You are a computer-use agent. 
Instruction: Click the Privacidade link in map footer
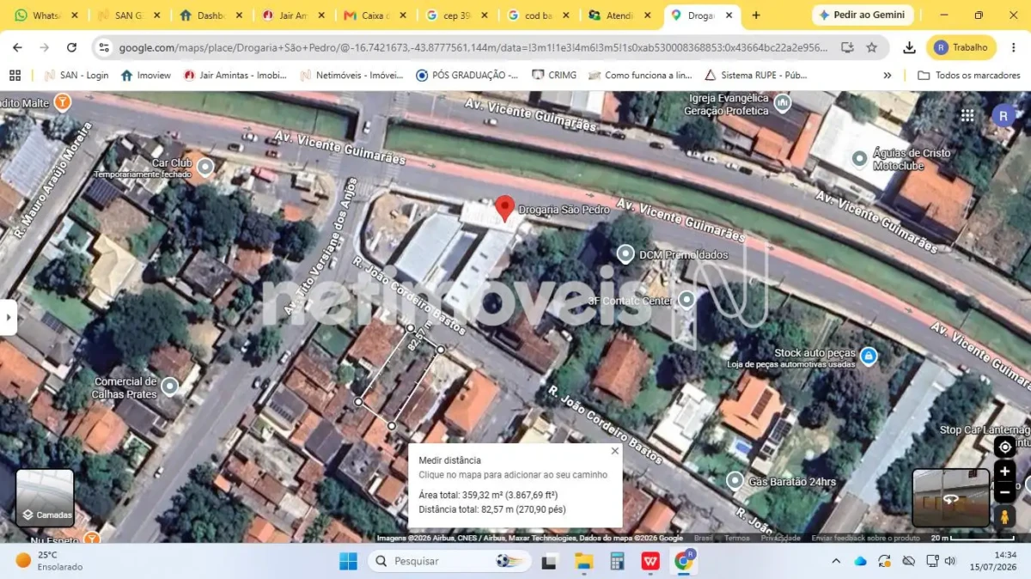coord(781,538)
